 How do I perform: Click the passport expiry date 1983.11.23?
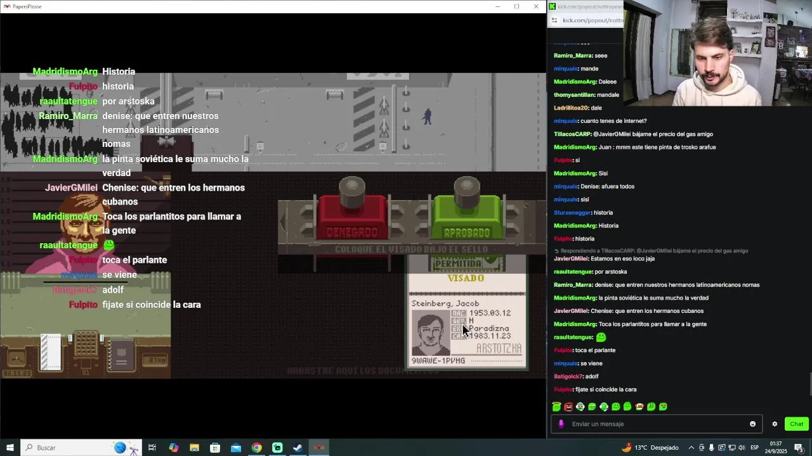point(490,336)
